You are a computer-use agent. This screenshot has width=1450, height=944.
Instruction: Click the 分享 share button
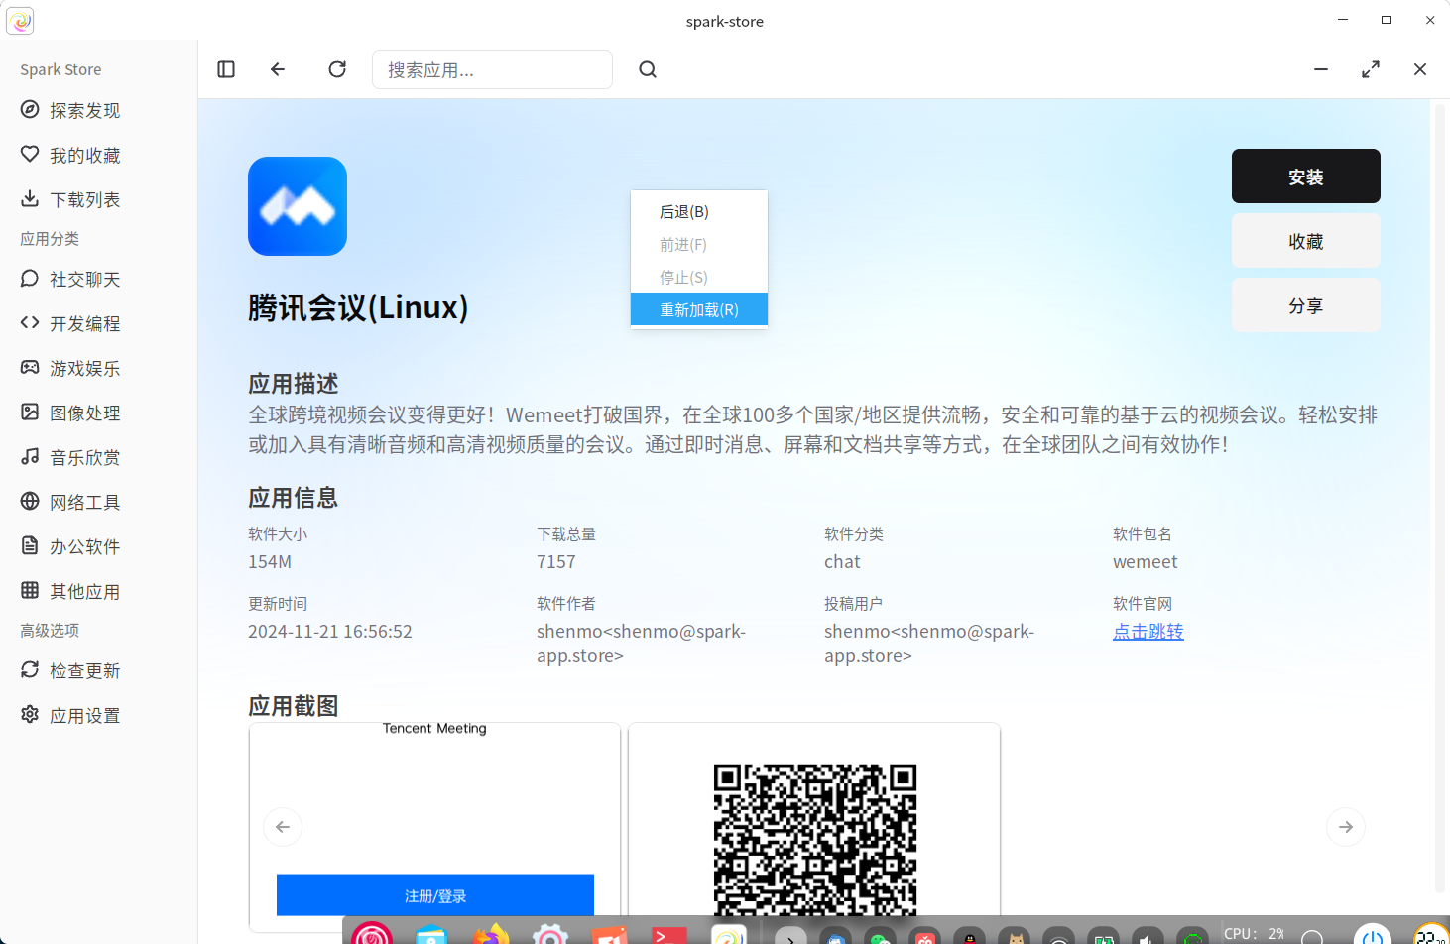[x=1305, y=305]
